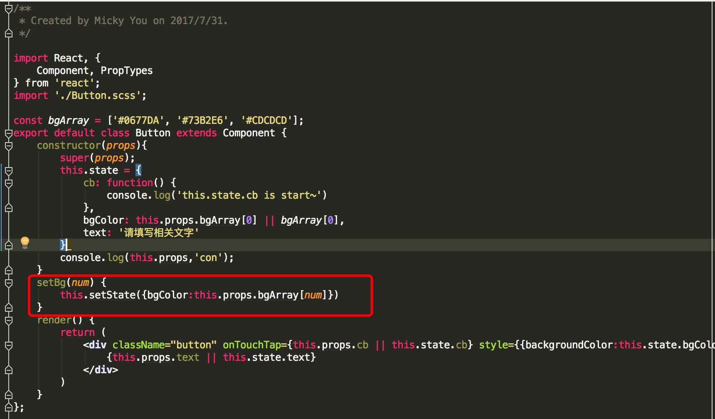
Task: Click the lightbulb intention-action icon
Action: coord(25,242)
